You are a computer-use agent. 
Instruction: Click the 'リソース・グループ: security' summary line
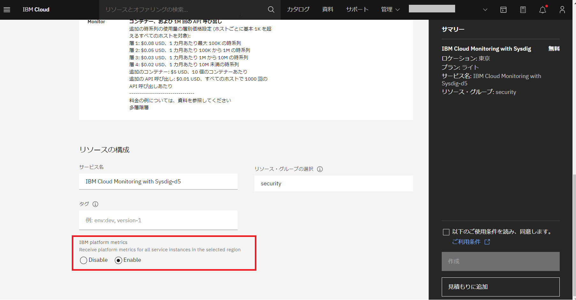[479, 92]
